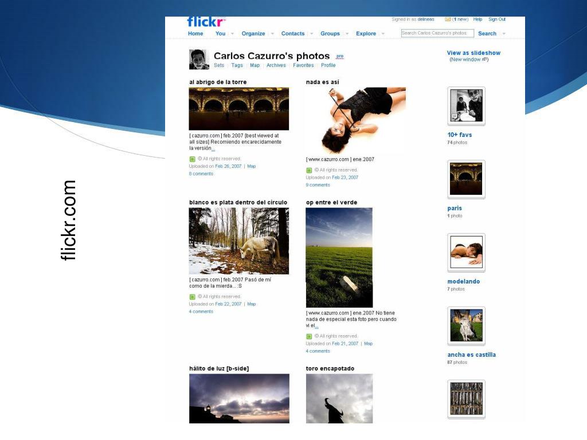Open the Profile tab
Image resolution: width=587 pixels, height=440 pixels.
pyautogui.click(x=328, y=65)
